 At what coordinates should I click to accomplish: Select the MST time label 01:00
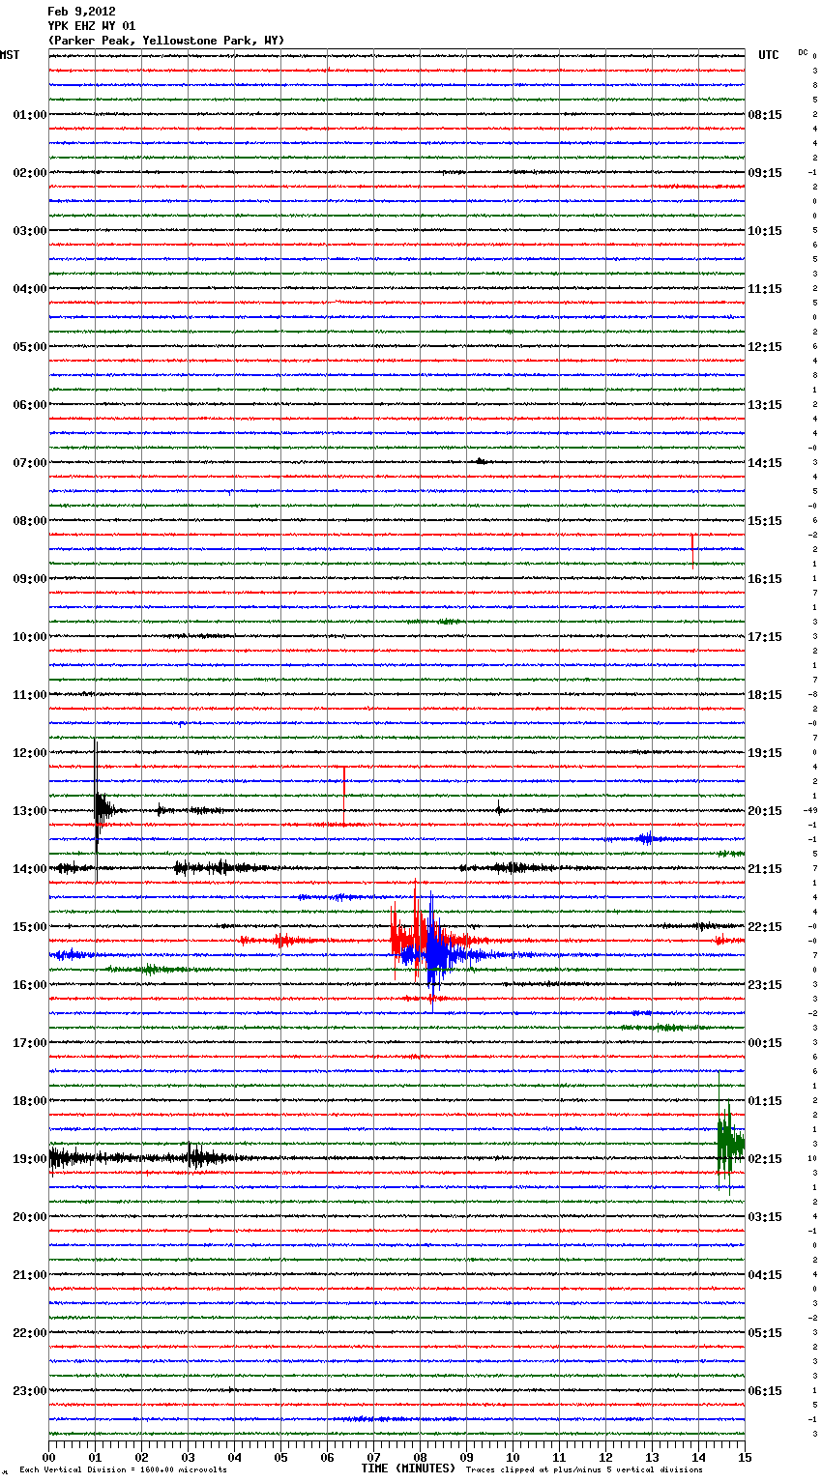[30, 115]
